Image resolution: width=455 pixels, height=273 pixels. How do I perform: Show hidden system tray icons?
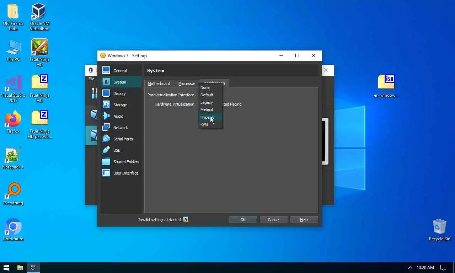[410, 267]
